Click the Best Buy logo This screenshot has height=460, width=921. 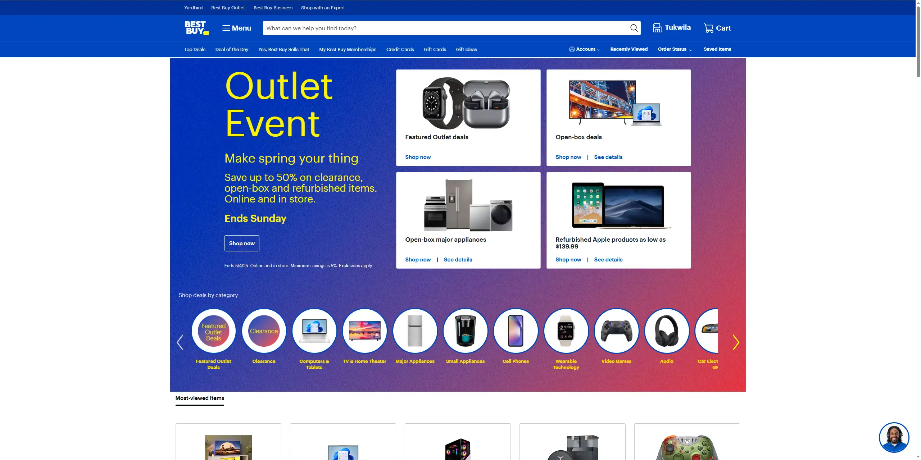pyautogui.click(x=196, y=28)
